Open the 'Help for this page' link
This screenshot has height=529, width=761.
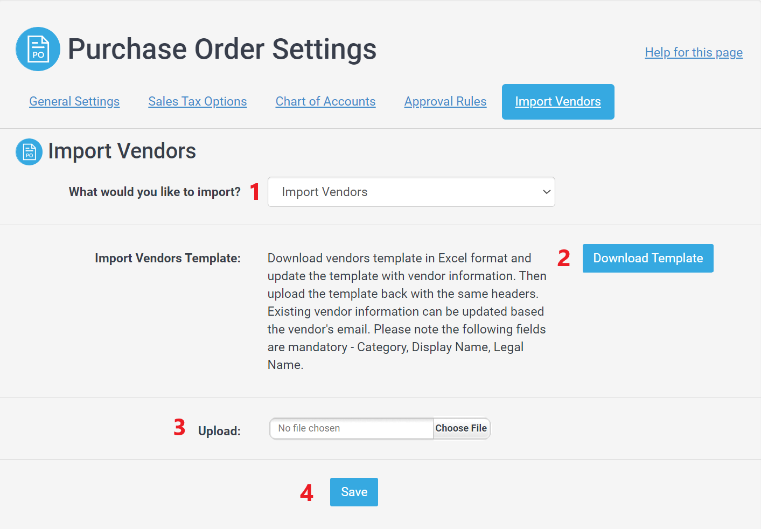pyautogui.click(x=694, y=52)
